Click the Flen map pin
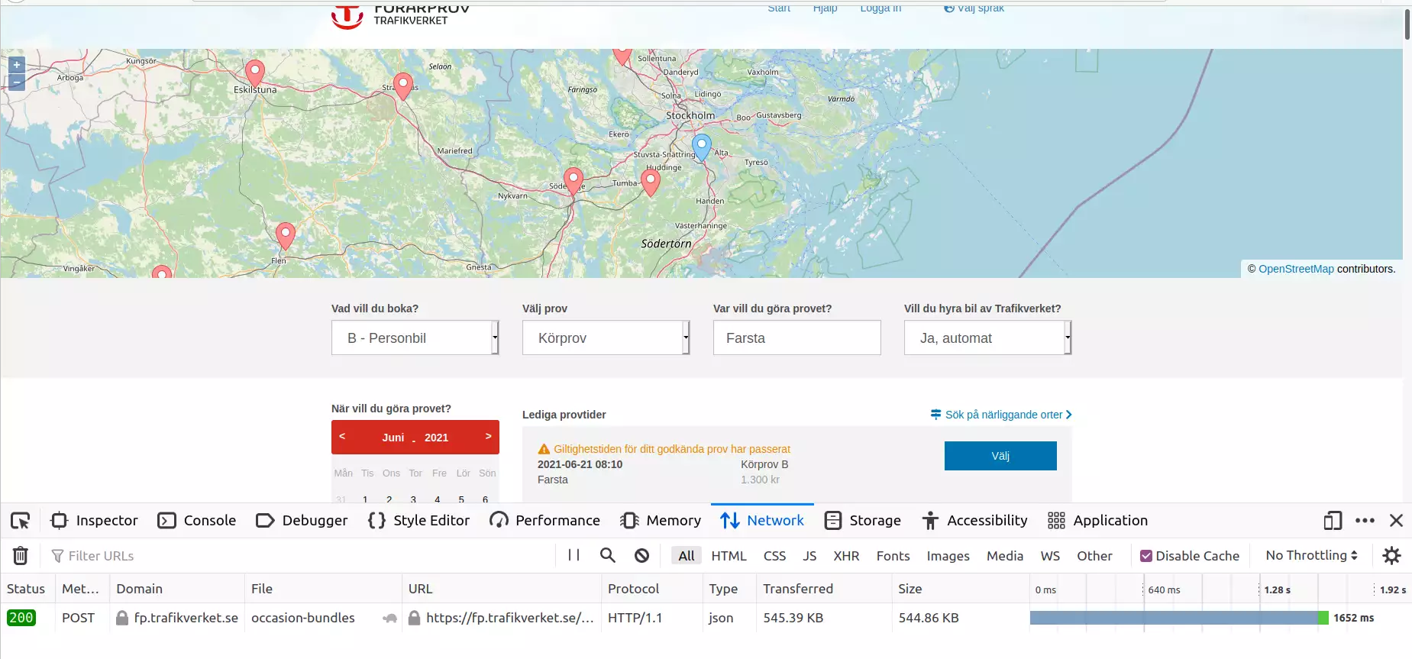The width and height of the screenshot is (1412, 659). [x=286, y=236]
